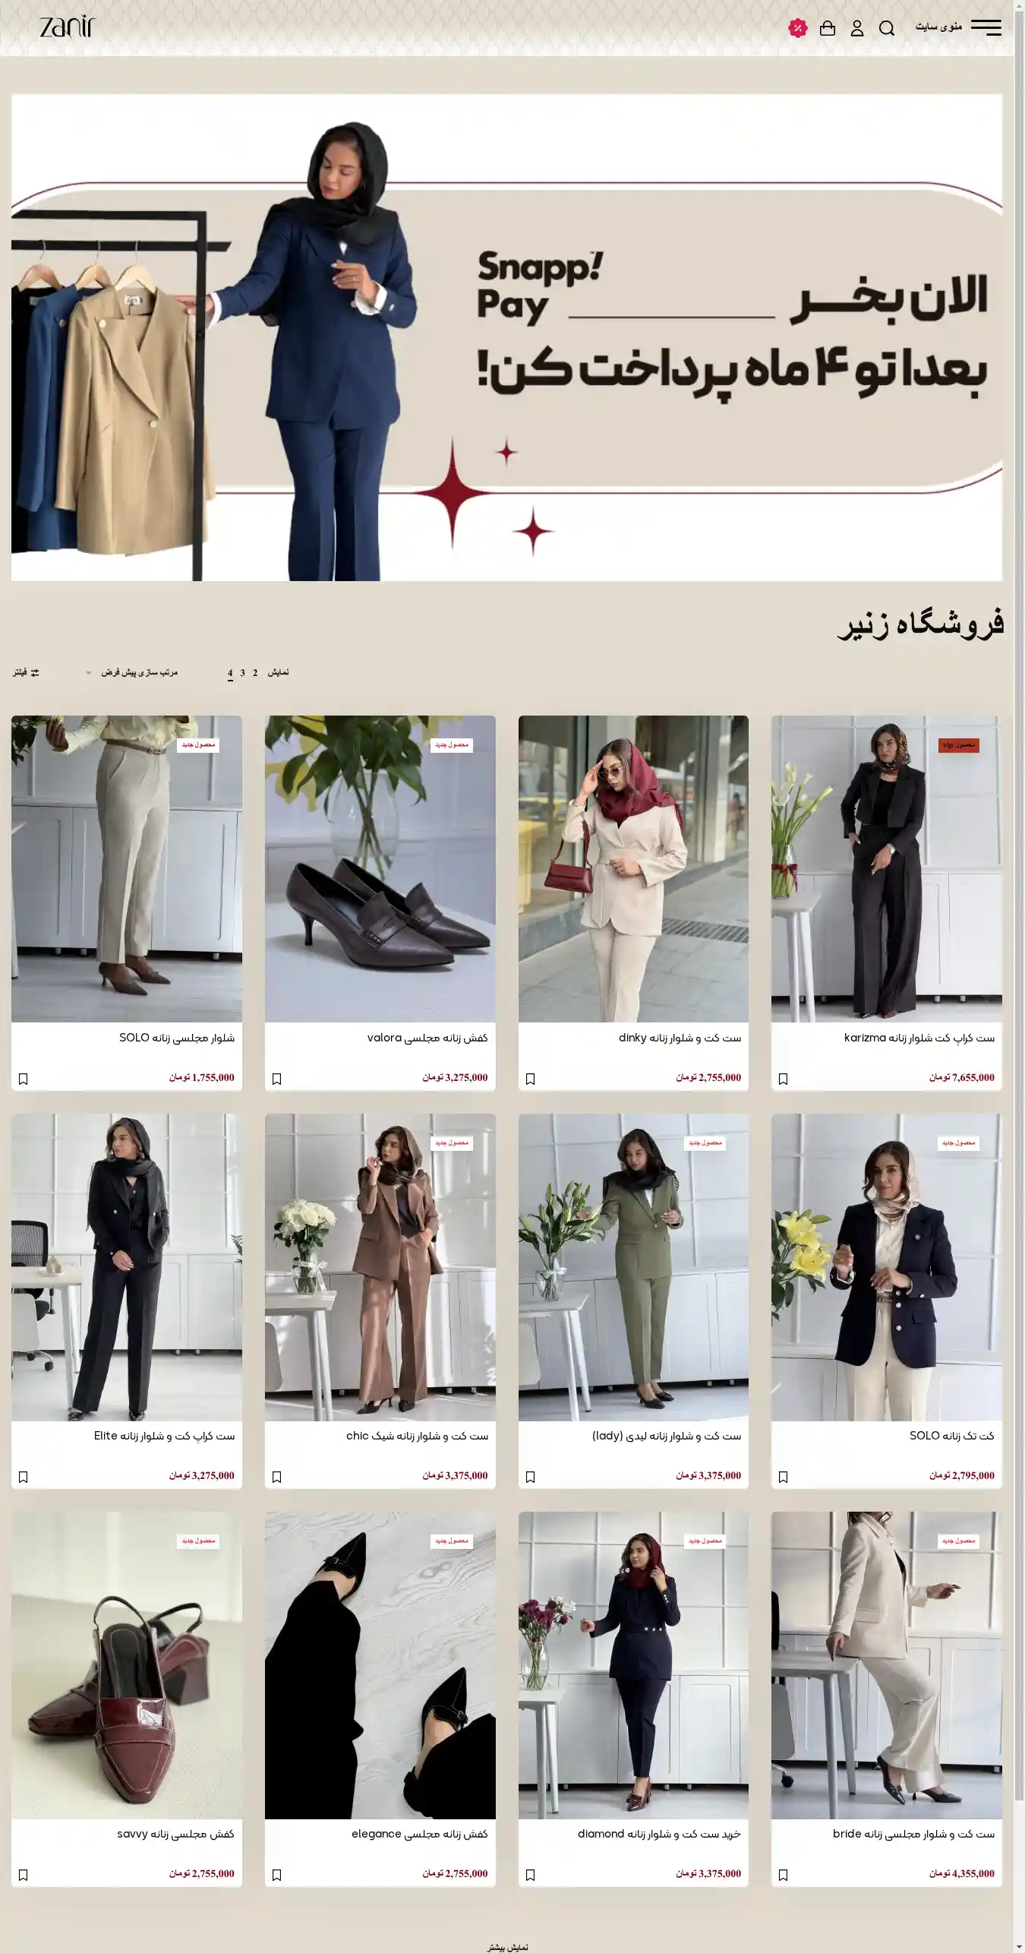Open the Snapp Pay promotional banner
This screenshot has width=1025, height=1953.
coord(506,337)
